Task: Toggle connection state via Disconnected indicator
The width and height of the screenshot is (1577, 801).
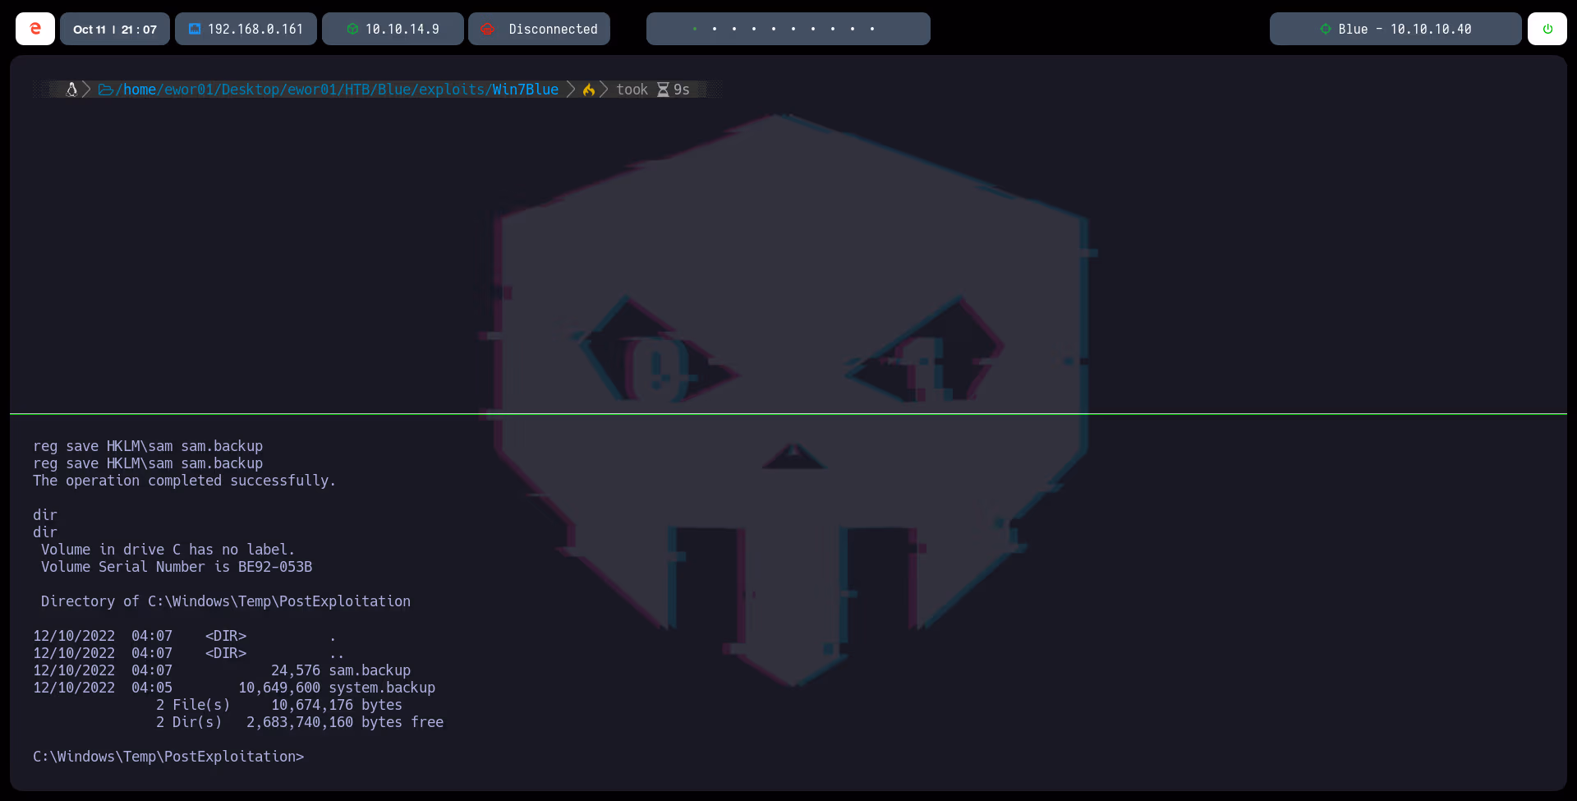Action: [538, 28]
